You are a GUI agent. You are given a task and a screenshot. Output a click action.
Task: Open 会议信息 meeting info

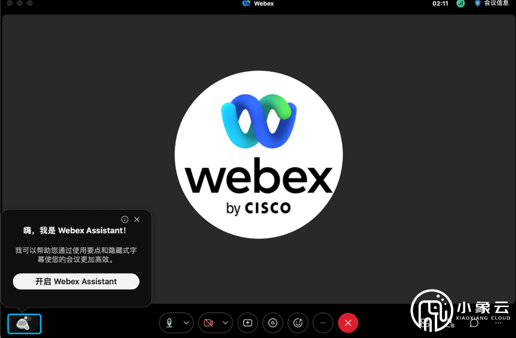[492, 4]
